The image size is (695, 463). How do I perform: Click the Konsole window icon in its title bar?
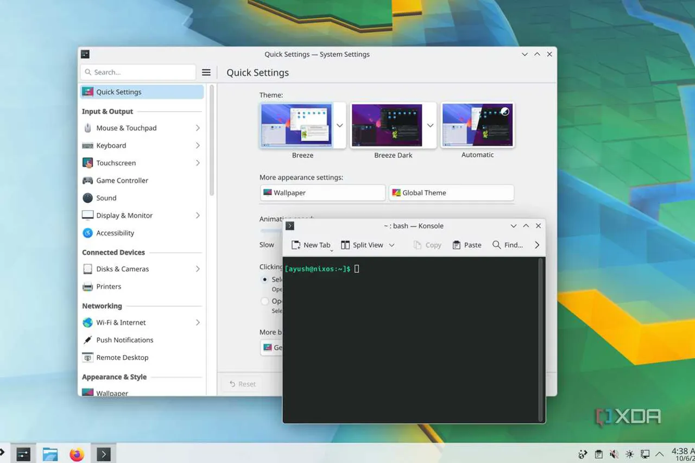(x=290, y=226)
